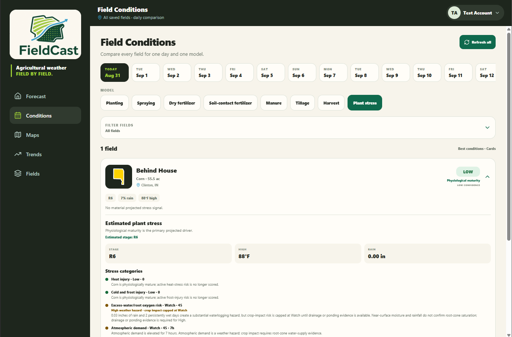Click the Test Account name
Screen dimensions: 512x337
point(477,13)
